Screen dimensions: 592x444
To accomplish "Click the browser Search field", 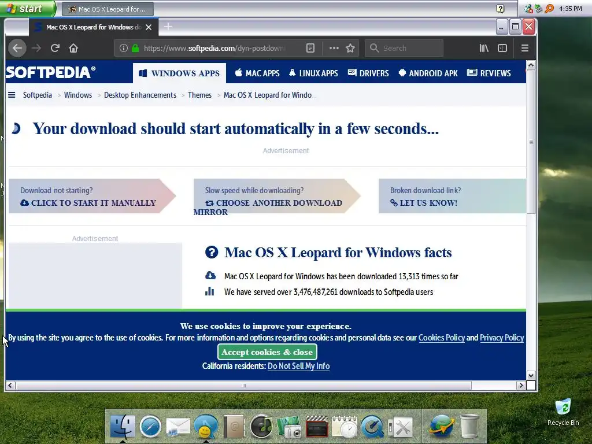I will [x=404, y=48].
